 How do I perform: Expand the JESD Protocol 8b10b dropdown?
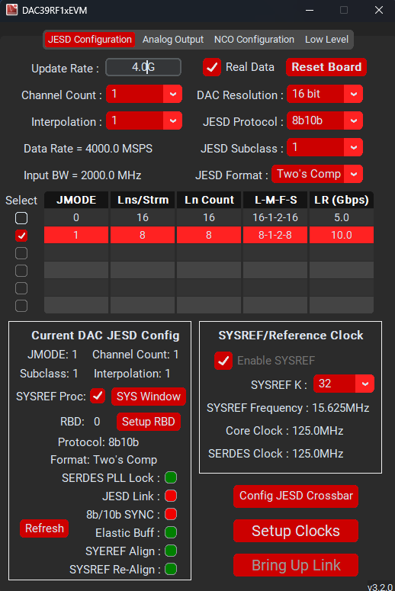coord(325,120)
